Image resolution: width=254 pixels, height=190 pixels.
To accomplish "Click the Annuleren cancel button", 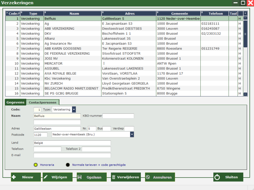I will tap(160, 177).
